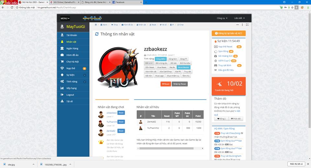Click the vertical expand arrows icon
The image size is (311, 168).
click(242, 25)
